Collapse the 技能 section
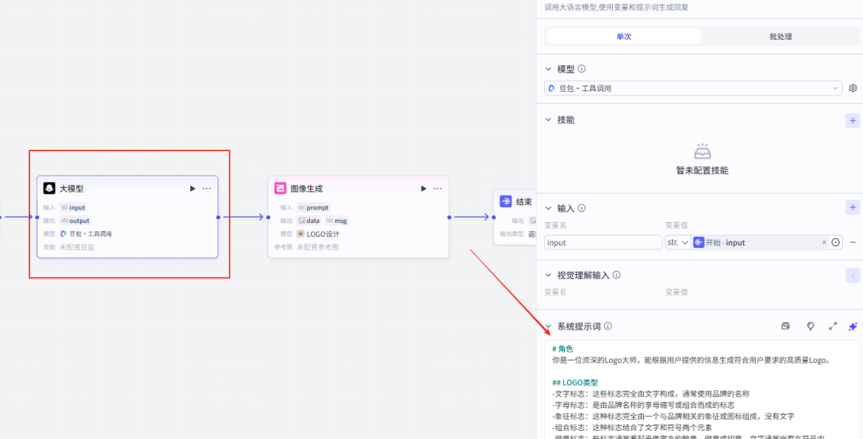The height and width of the screenshot is (439, 863). pos(548,119)
